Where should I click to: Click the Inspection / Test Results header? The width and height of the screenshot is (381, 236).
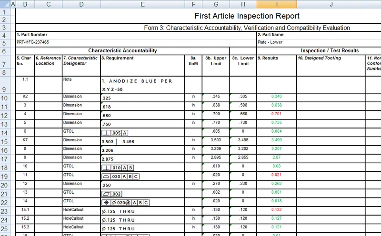[x=330, y=50]
